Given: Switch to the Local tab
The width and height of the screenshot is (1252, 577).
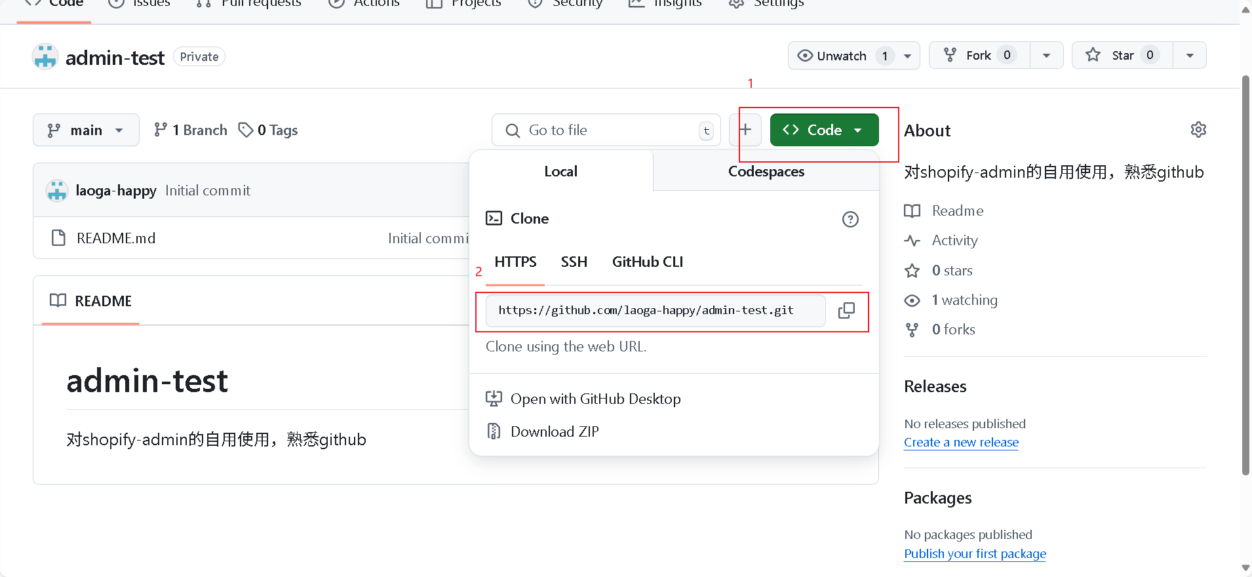Looking at the screenshot, I should pyautogui.click(x=560, y=171).
